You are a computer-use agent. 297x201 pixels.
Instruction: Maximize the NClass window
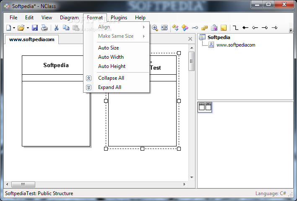(268, 4)
